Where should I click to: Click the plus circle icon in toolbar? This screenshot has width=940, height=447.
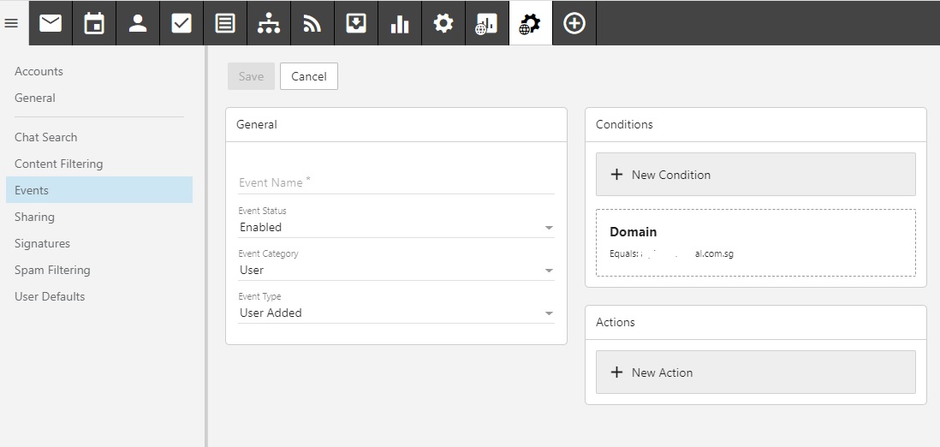tap(574, 23)
